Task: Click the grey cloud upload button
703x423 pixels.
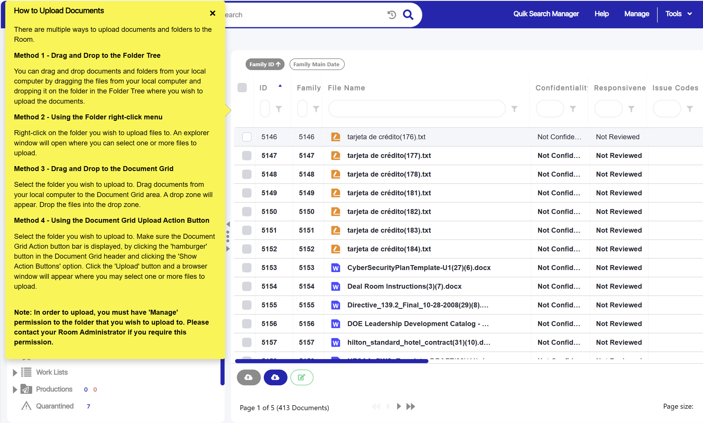Action: coord(249,377)
